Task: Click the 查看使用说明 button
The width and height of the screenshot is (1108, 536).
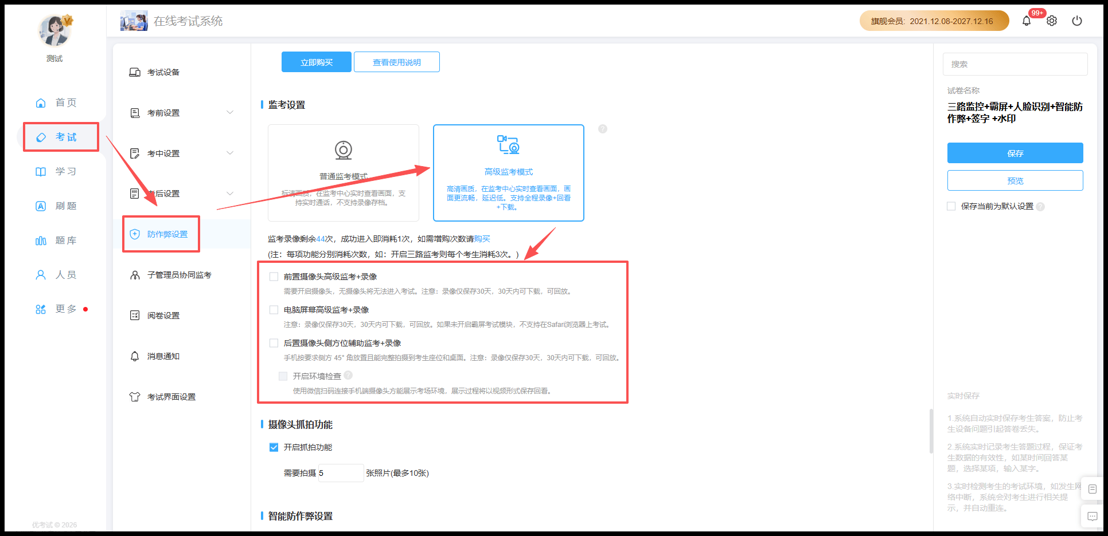Action: point(397,62)
